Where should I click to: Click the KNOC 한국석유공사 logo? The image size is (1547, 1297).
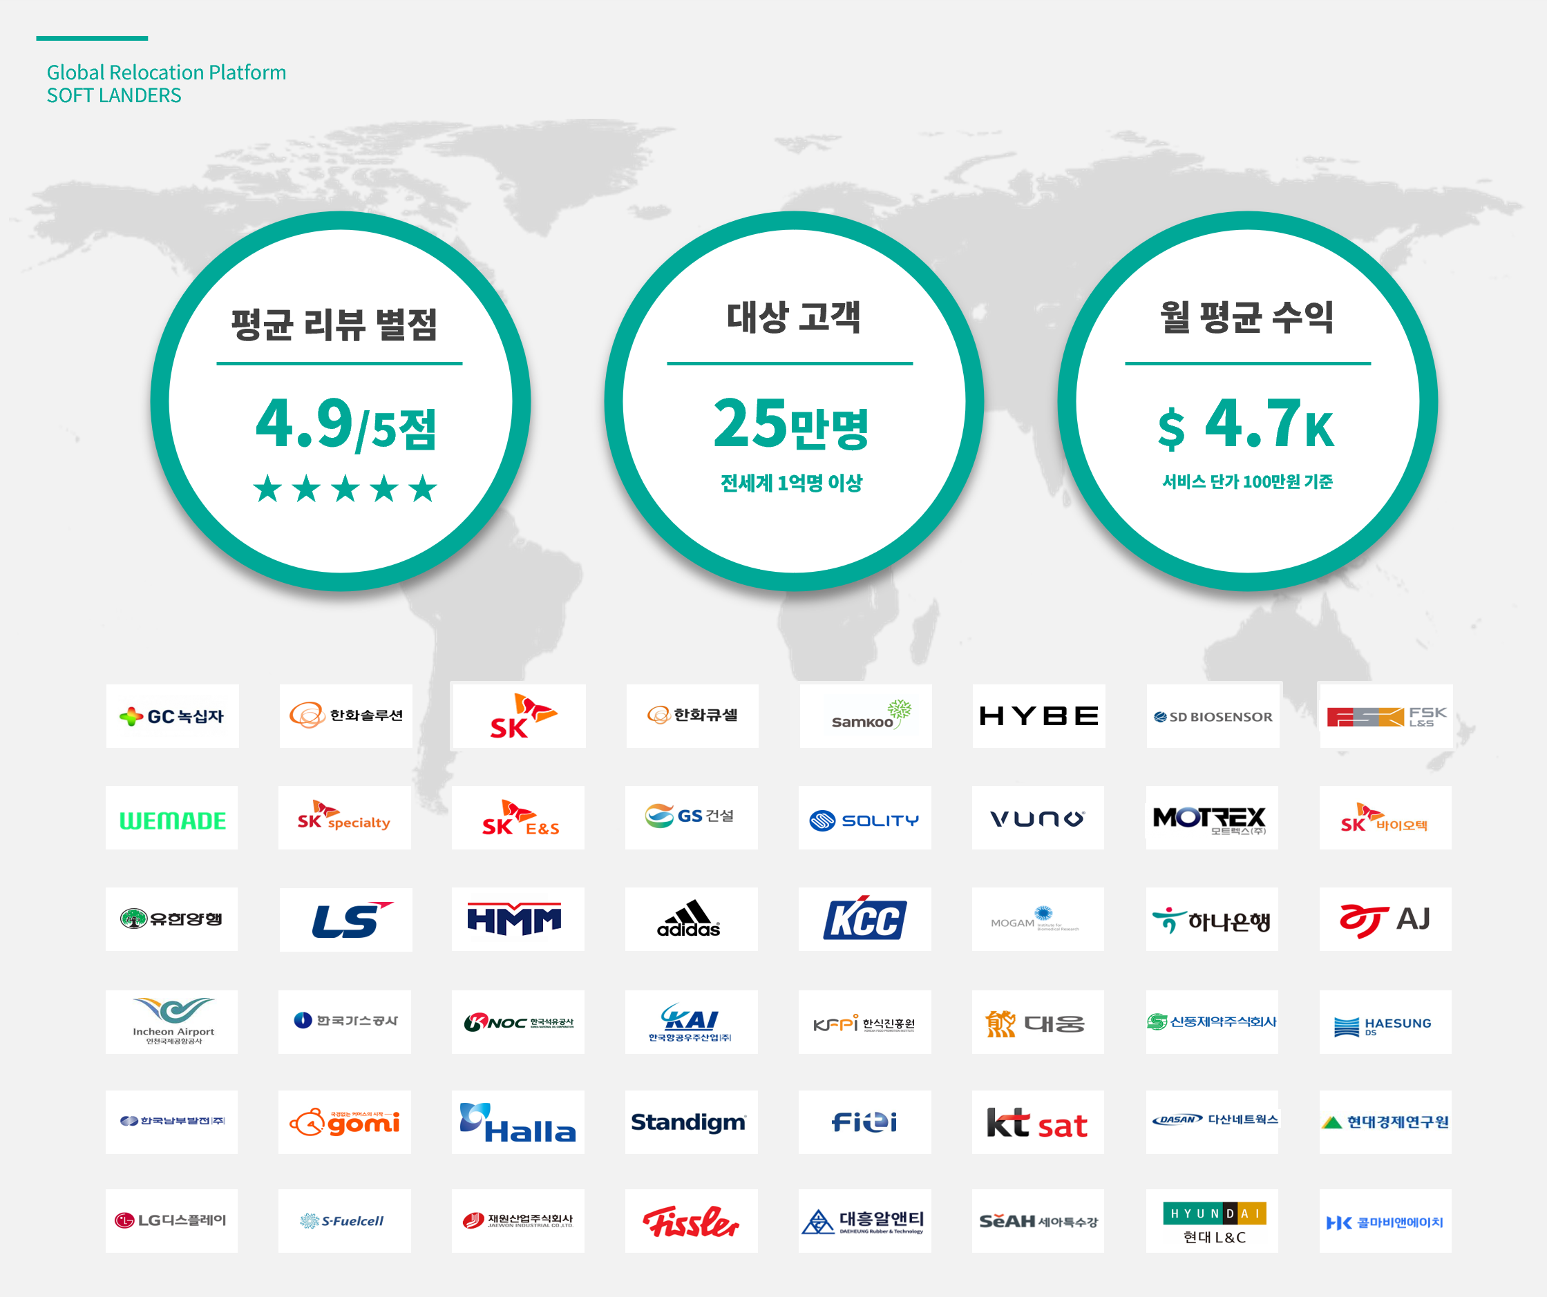click(518, 1021)
